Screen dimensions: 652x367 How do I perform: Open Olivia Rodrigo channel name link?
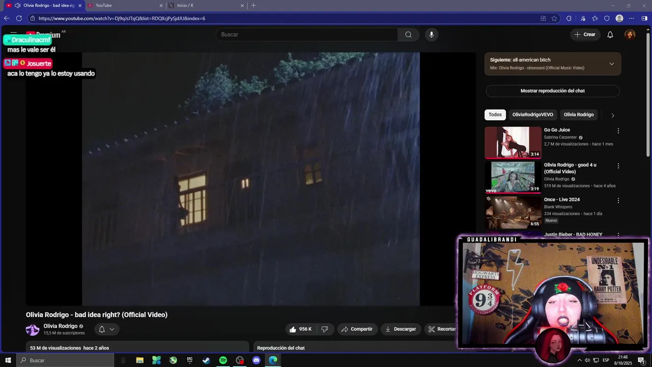click(61, 326)
